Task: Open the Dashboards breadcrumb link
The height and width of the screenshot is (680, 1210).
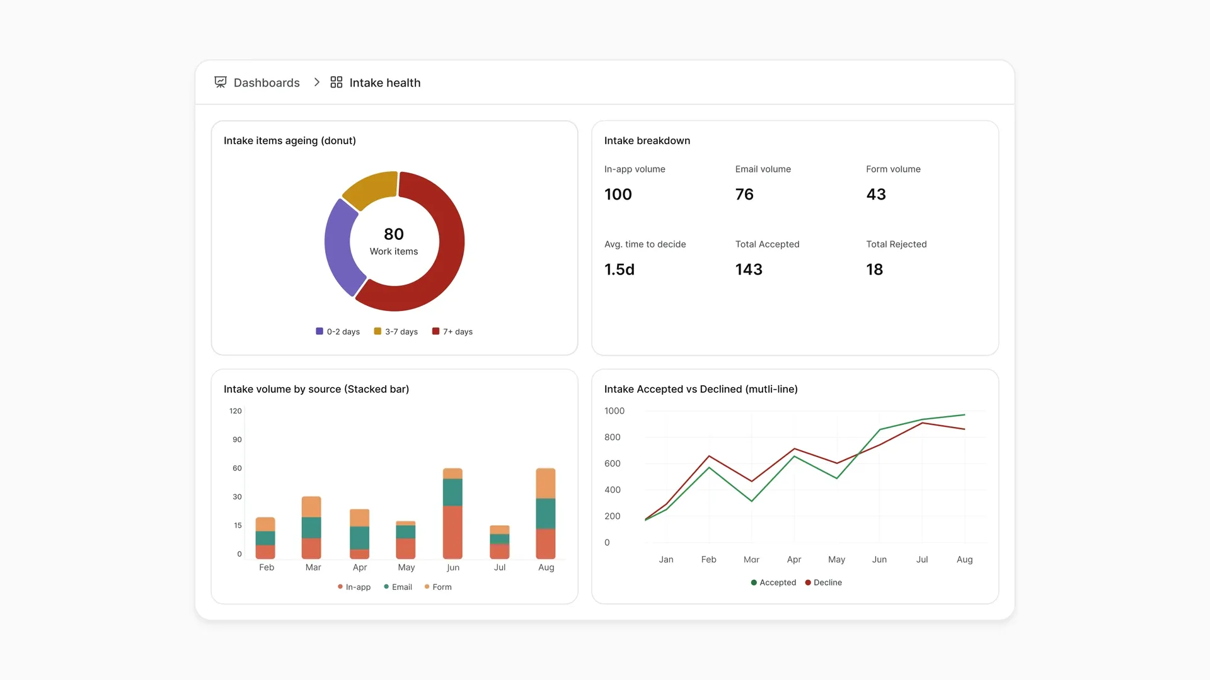Action: click(x=267, y=82)
